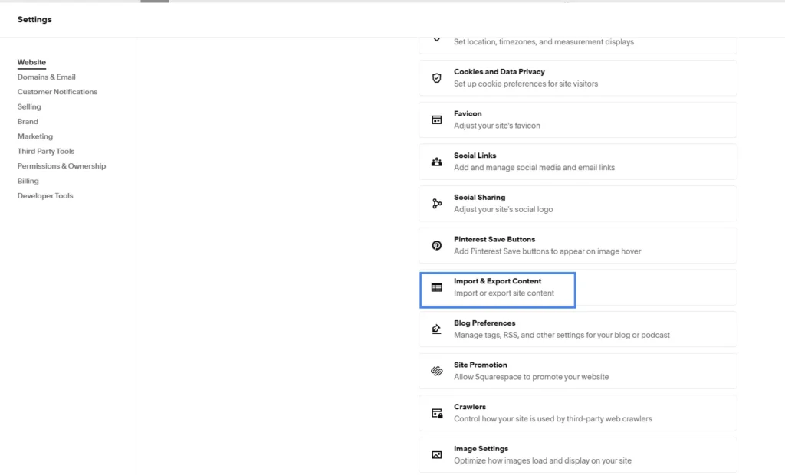Click the Blog Preferences pen icon
Viewport: 785px width, 475px height.
[436, 329]
